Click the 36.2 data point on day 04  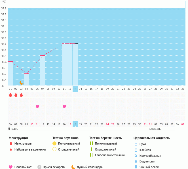pyautogui.click(x=27, y=73)
